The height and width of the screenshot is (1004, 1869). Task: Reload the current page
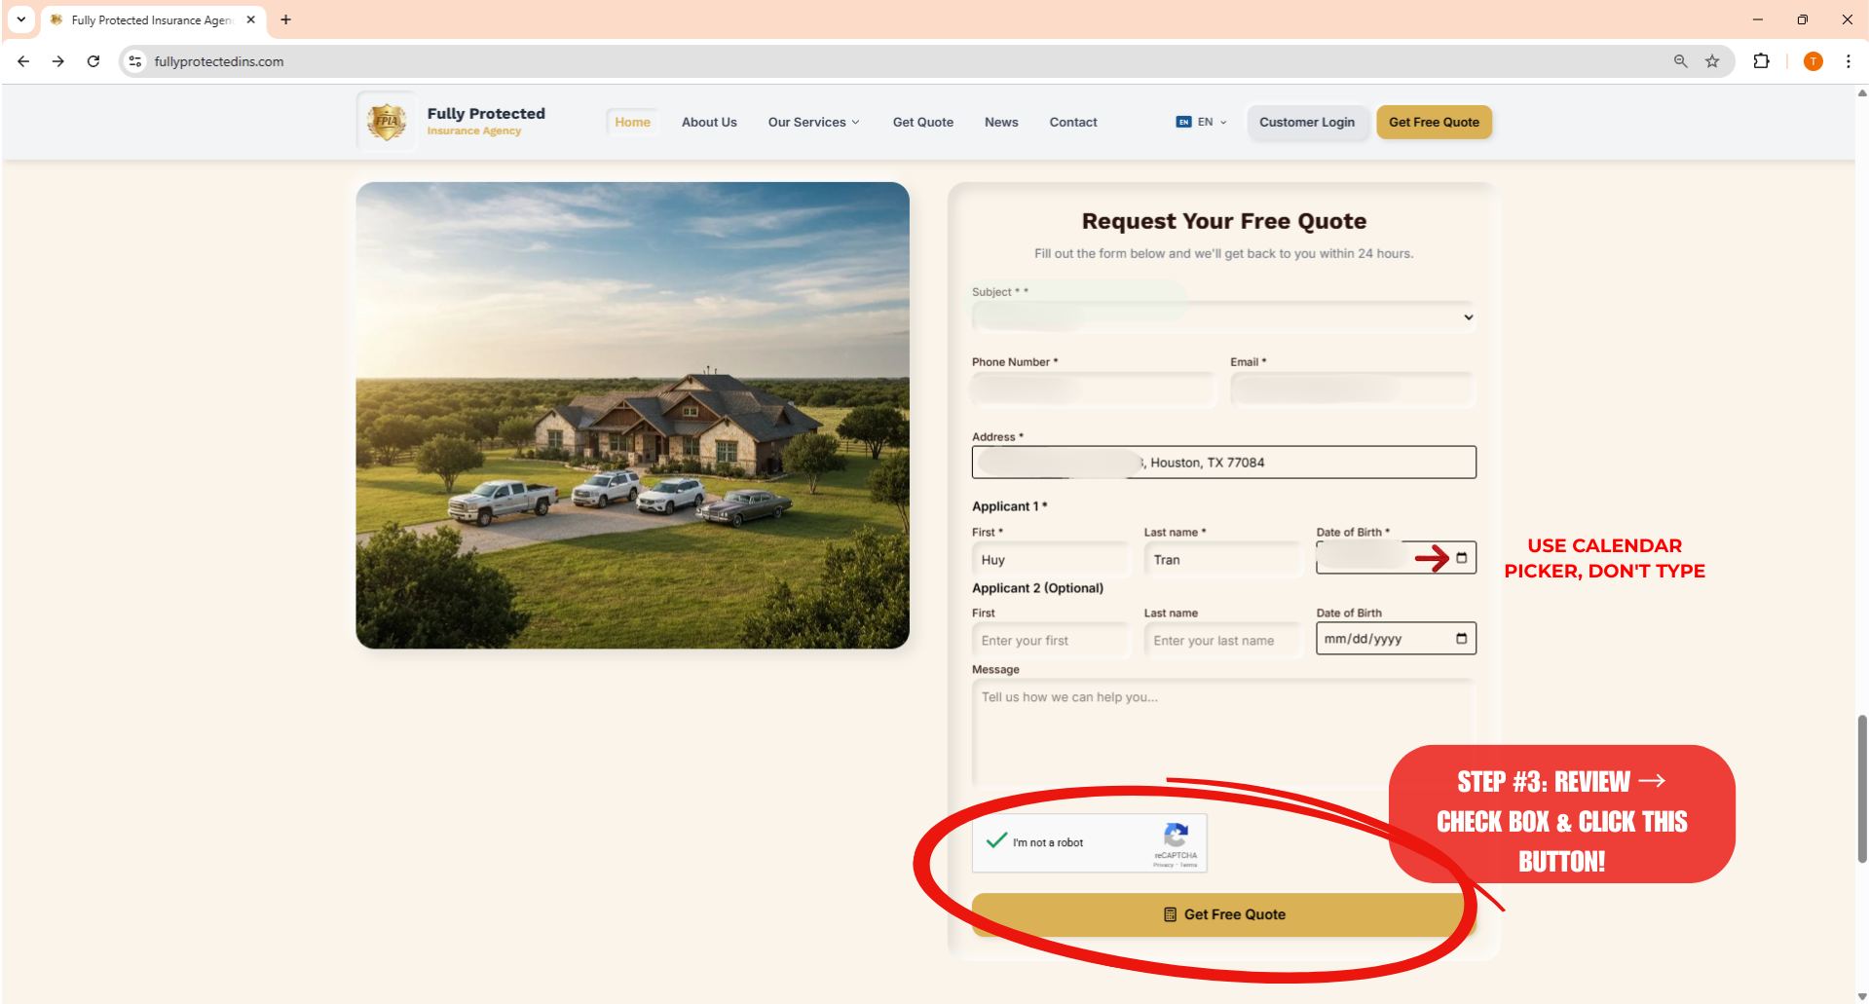coord(93,61)
